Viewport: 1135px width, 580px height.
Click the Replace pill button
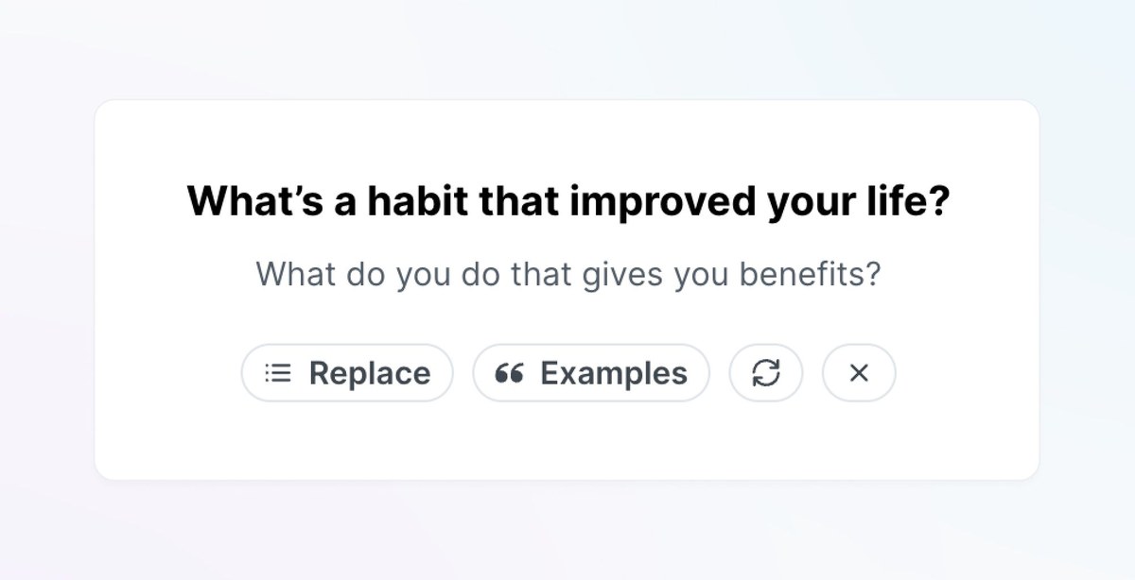[x=347, y=373]
